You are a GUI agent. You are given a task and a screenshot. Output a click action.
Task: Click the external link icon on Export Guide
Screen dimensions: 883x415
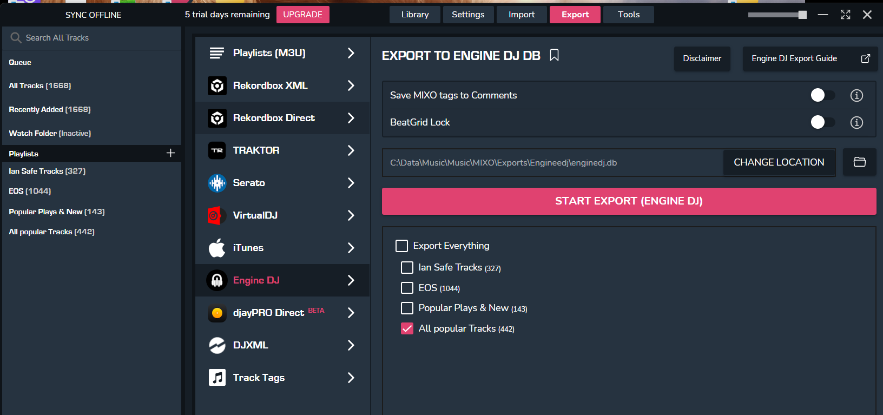point(865,58)
